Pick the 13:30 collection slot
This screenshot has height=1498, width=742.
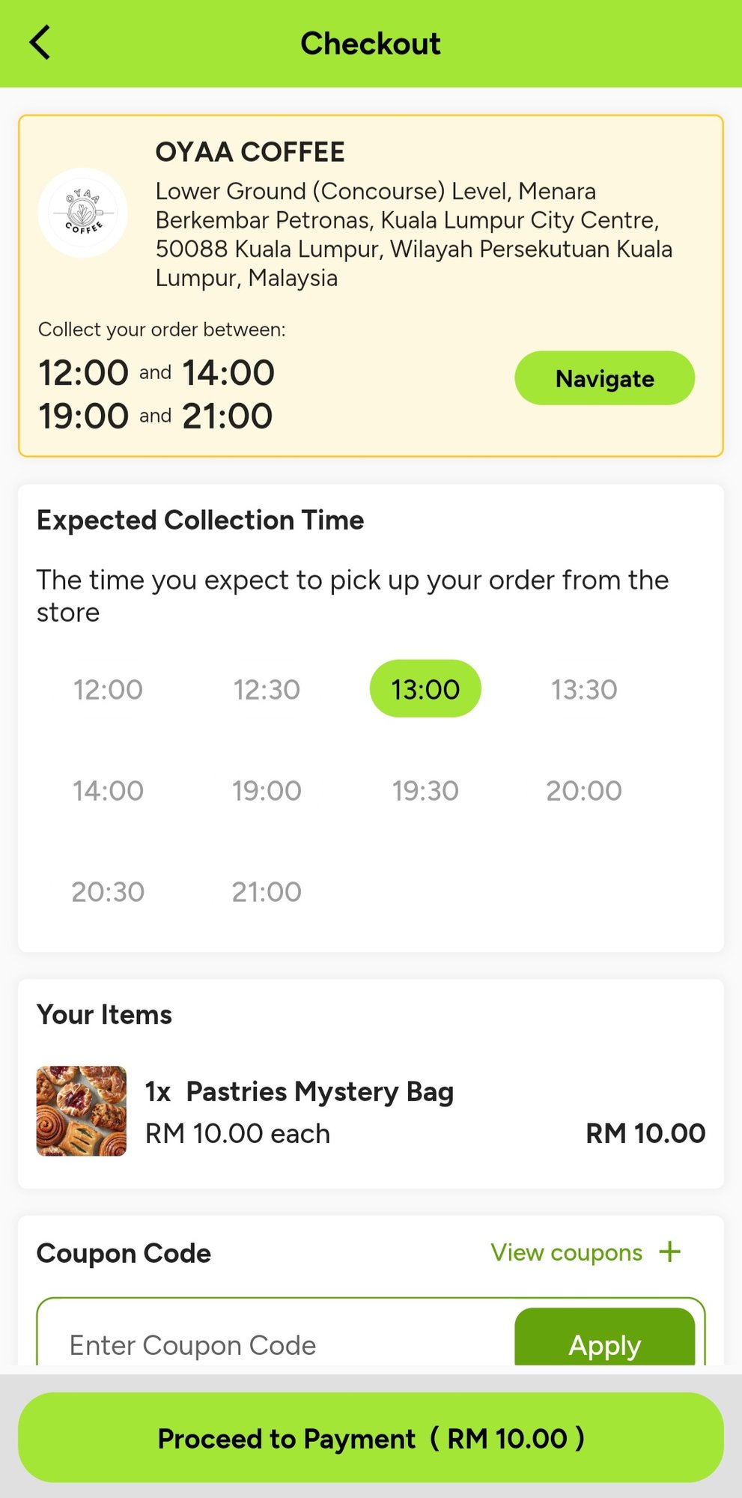[x=584, y=689]
